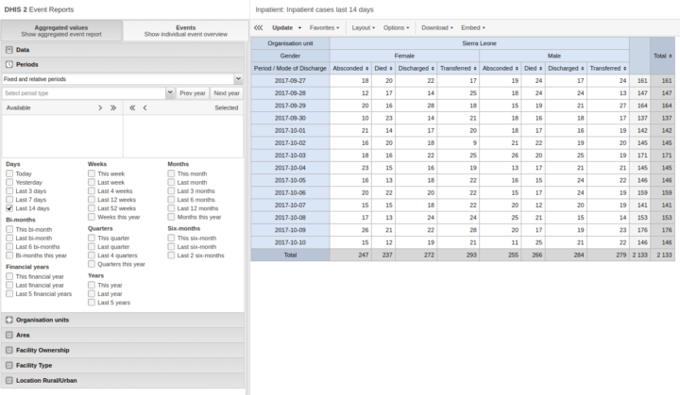Viewport: 680px width, 395px height.
Task: Switch to the Aggregated values tab
Action: [x=61, y=31]
